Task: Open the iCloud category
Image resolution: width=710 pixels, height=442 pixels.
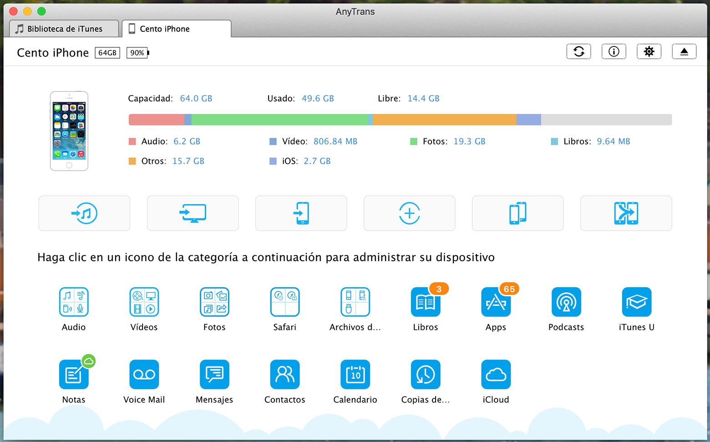Action: [x=496, y=374]
